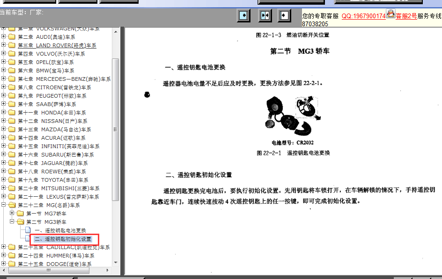Click the show-left-panel arrow icon button
The width and height of the screenshot is (442, 279).
tap(243, 15)
